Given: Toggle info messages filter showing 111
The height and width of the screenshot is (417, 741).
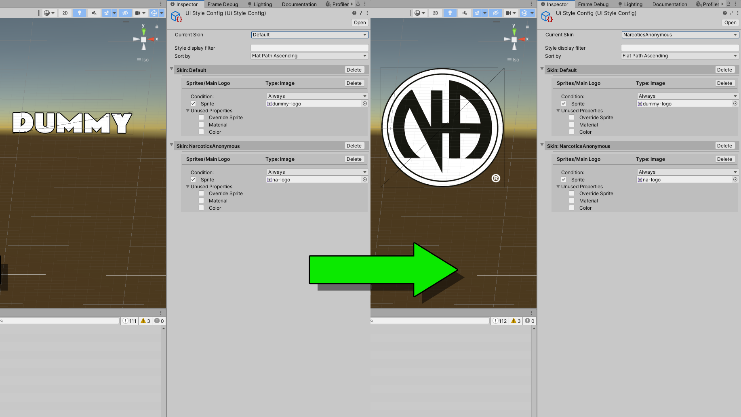Looking at the screenshot, I should click(x=130, y=321).
